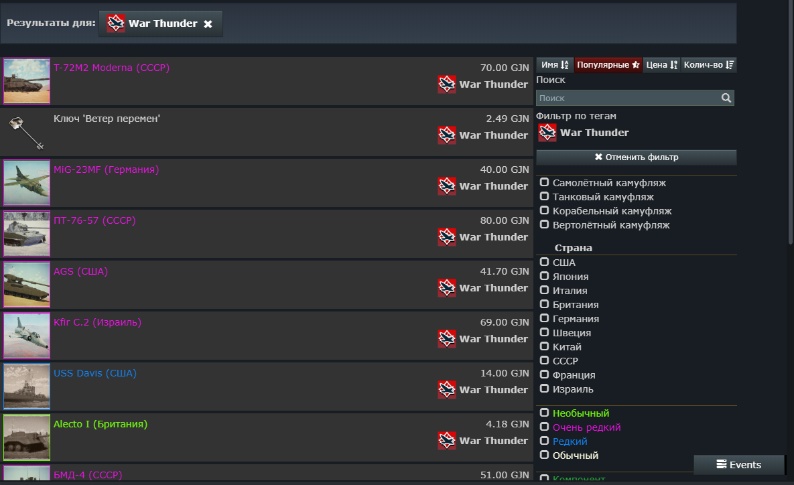This screenshot has width=794, height=485.
Task: Check the Очень редкий rarity filter
Action: (x=544, y=427)
